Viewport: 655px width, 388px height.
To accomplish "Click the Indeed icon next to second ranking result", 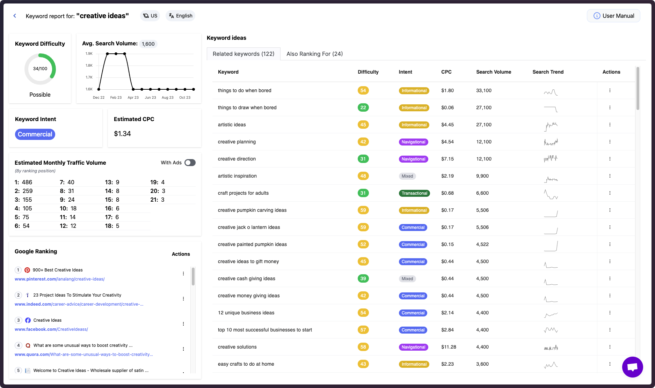I will pyautogui.click(x=27, y=295).
